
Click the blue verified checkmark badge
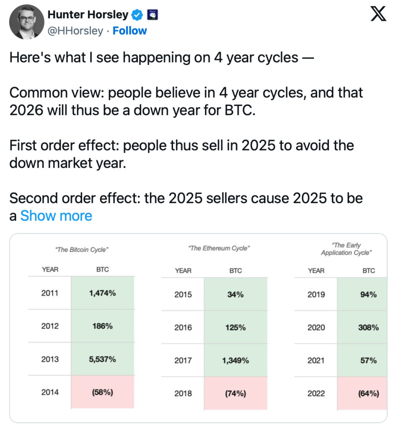[x=137, y=15]
